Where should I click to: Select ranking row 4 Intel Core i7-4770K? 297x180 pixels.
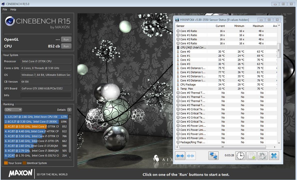pos(36,131)
